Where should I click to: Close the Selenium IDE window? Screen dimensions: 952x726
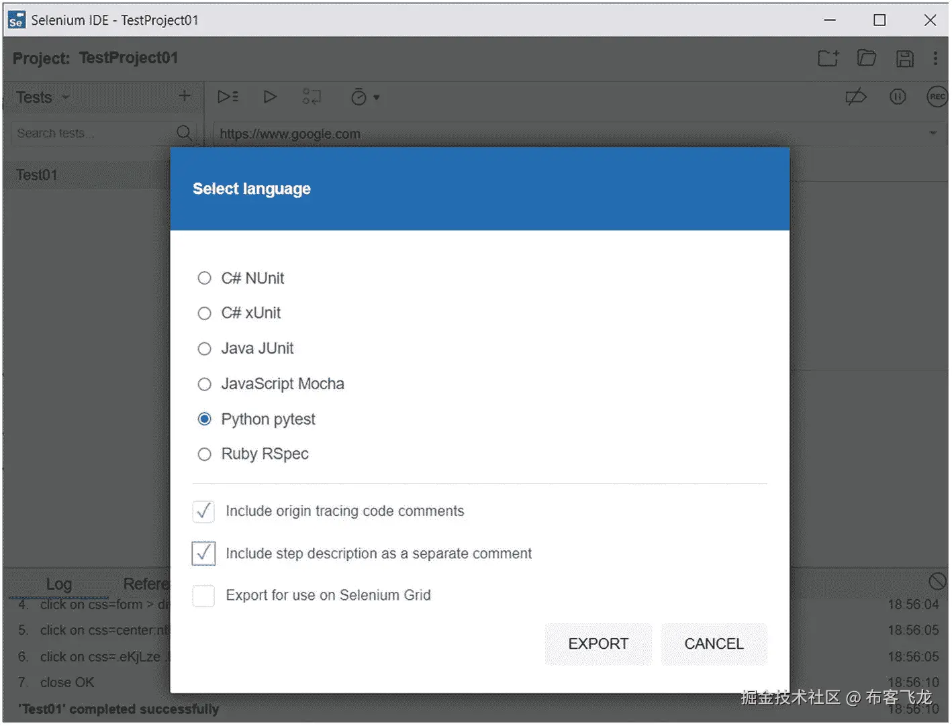(930, 20)
